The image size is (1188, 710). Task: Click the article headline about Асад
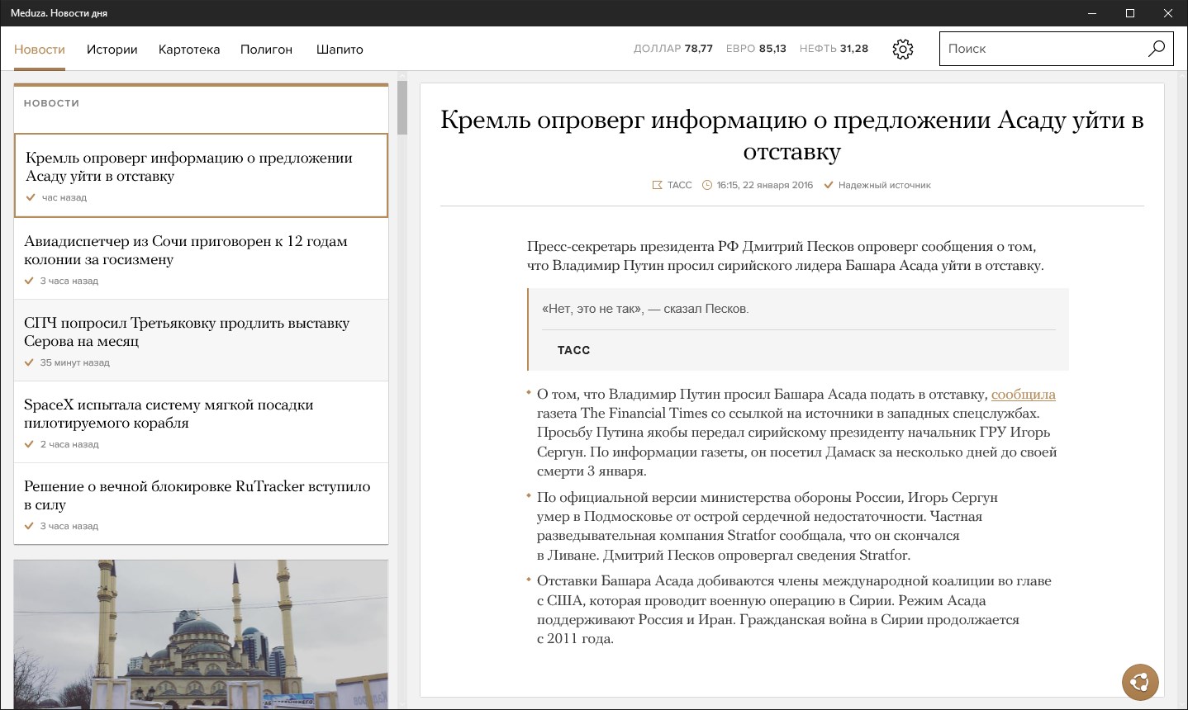pyautogui.click(x=792, y=135)
